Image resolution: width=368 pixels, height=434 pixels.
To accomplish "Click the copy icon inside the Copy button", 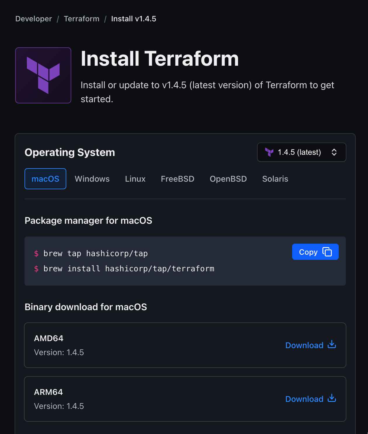I will (x=327, y=251).
